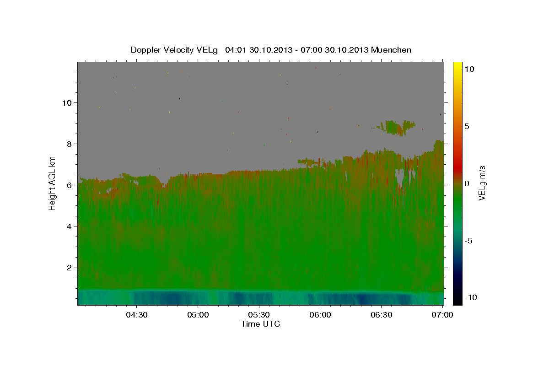Click the colorbar value 0
The image size is (549, 366).
(467, 183)
